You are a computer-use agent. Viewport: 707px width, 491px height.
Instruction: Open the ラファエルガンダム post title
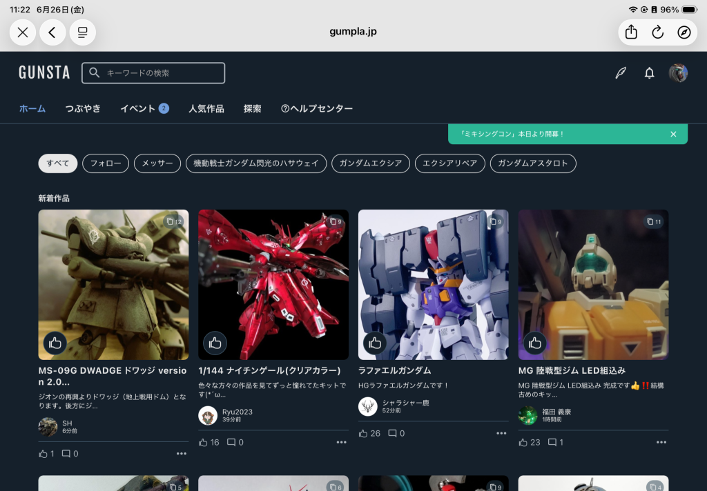pyautogui.click(x=394, y=371)
